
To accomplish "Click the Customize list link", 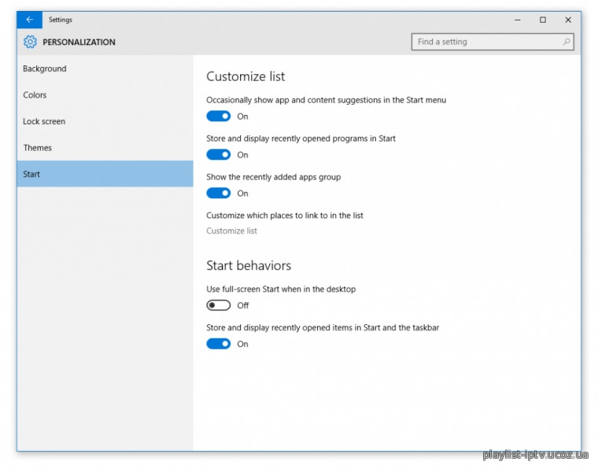I will (231, 231).
